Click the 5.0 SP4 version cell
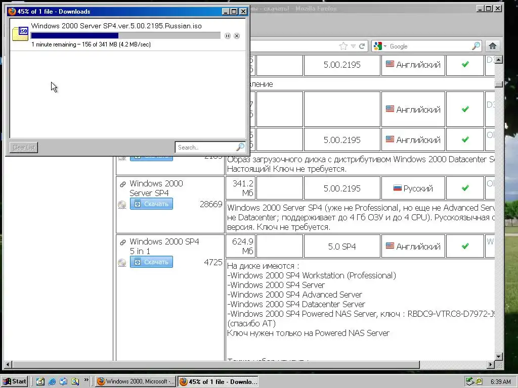The height and width of the screenshot is (388, 518). tap(342, 247)
